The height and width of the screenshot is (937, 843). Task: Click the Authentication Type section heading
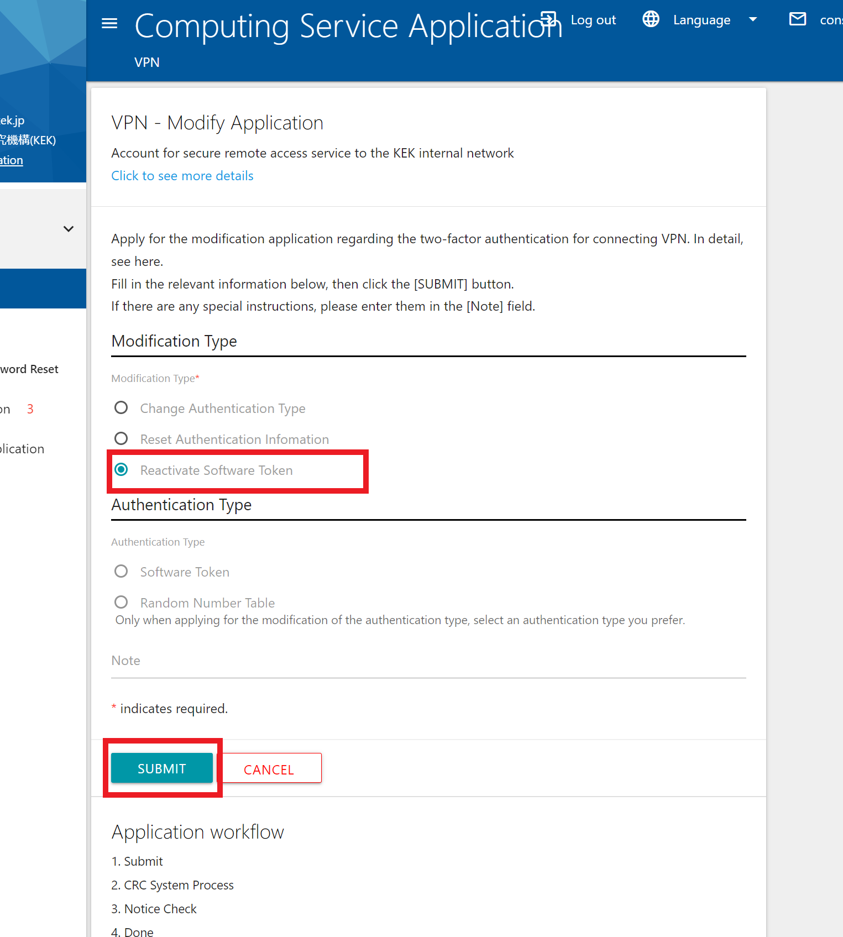point(181,505)
